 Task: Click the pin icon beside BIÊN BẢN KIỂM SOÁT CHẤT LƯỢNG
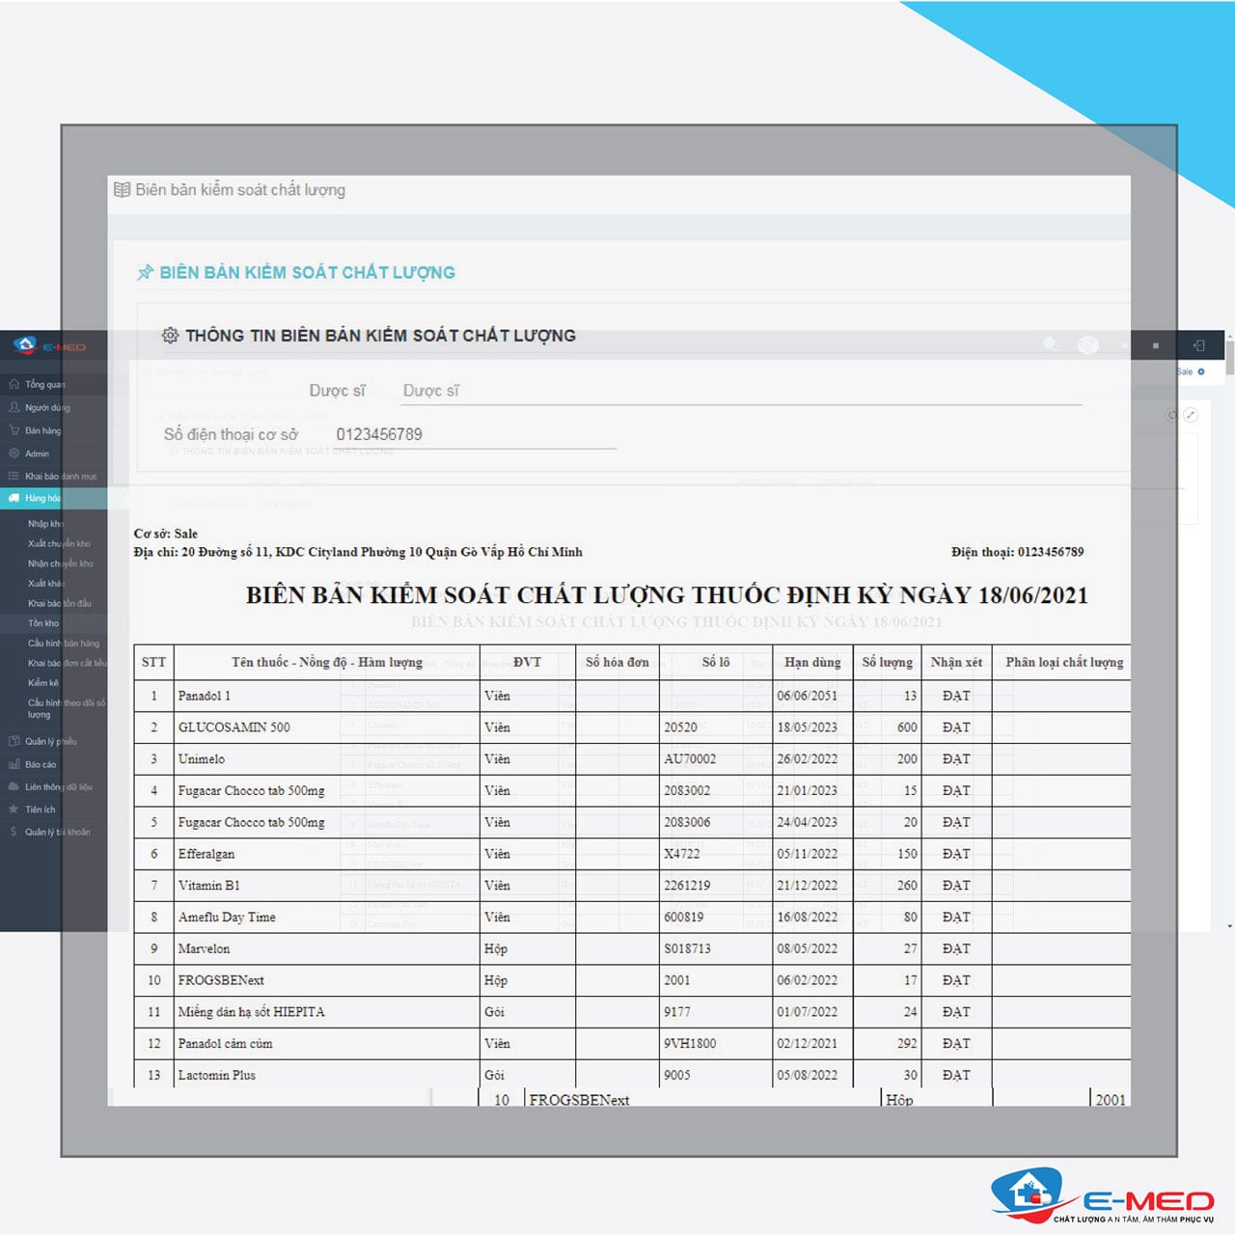pyautogui.click(x=146, y=272)
